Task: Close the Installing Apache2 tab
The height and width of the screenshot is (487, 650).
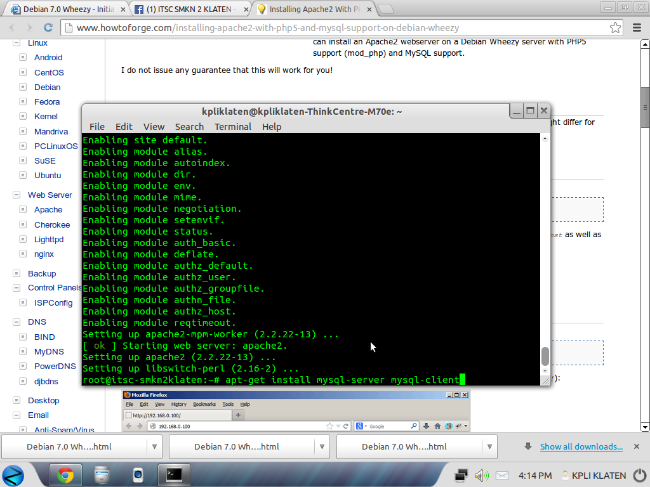Action: [369, 9]
